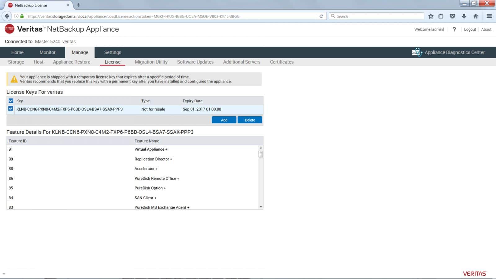Click the feature list scrollbar up arrow

pos(261,148)
